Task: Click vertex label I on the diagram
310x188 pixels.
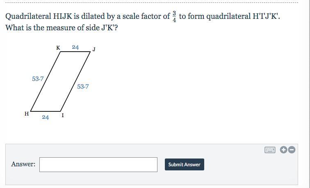Action: coord(63,116)
